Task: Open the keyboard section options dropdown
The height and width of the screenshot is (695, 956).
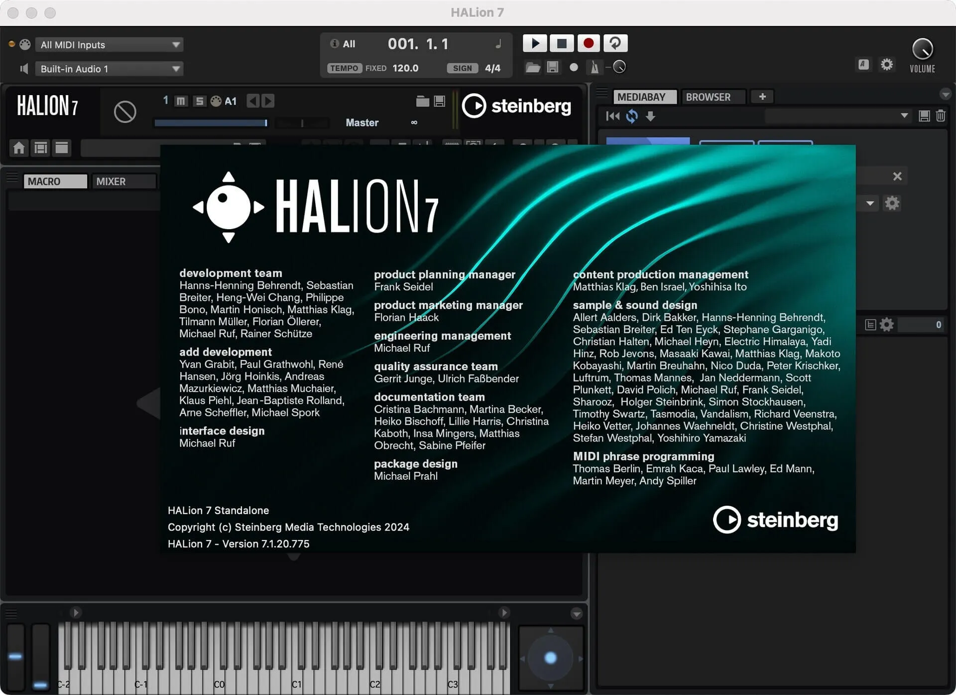Action: click(577, 614)
